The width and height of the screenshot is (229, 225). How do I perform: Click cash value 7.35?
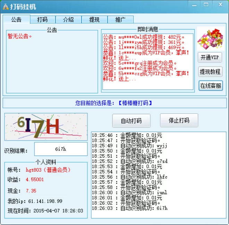click(x=31, y=191)
